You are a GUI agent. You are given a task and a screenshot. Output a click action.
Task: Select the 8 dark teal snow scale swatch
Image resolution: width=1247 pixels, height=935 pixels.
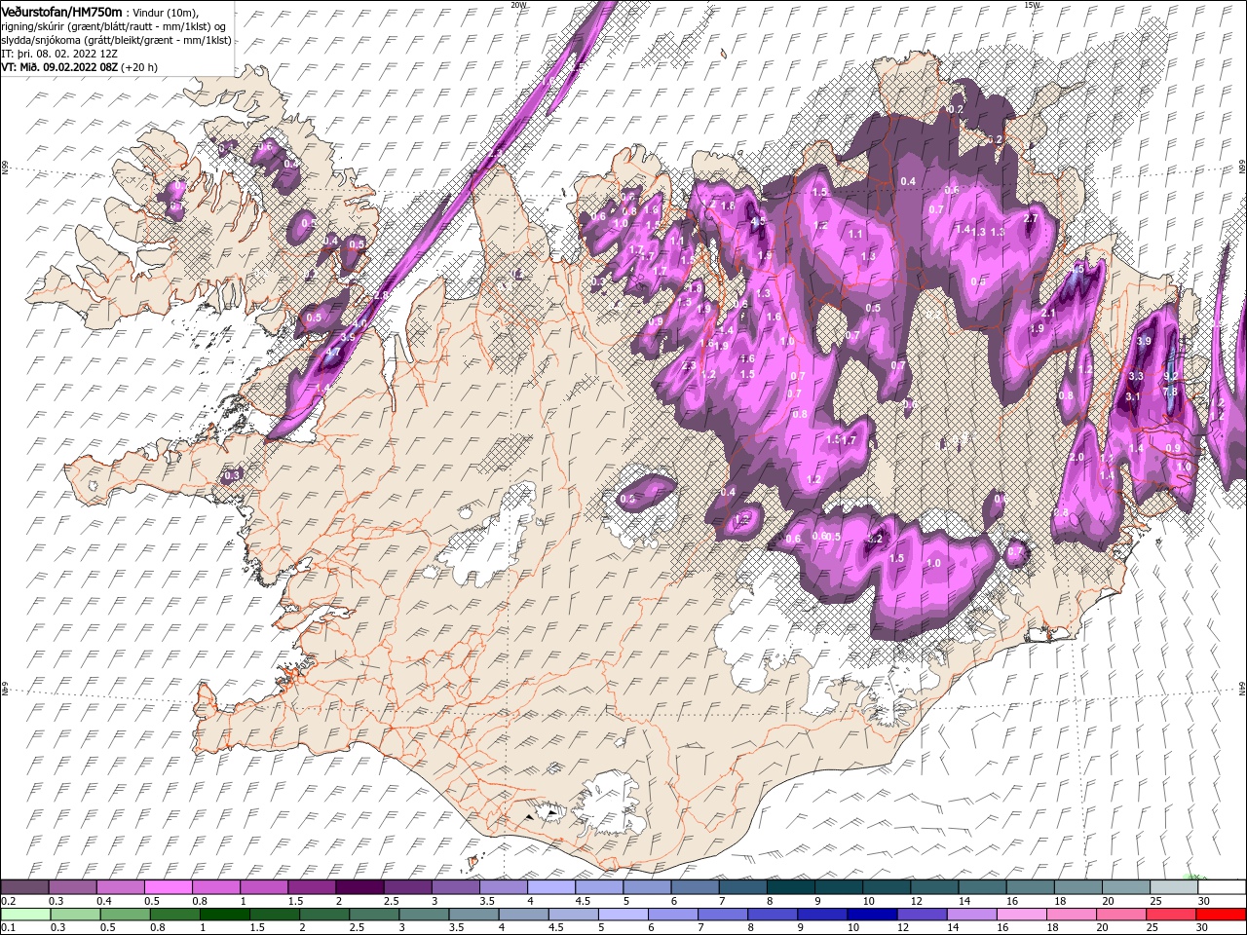pos(789,885)
